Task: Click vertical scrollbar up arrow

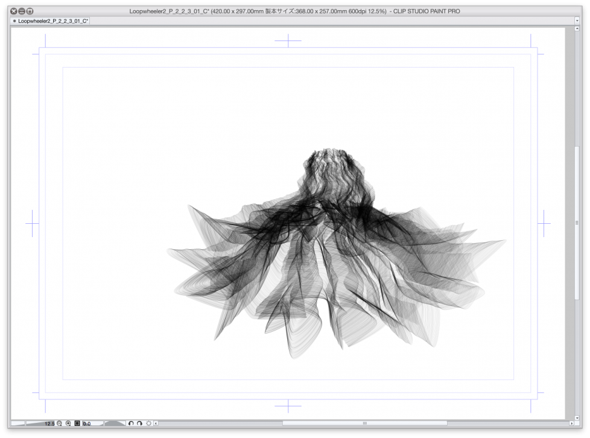Action: (x=577, y=29)
